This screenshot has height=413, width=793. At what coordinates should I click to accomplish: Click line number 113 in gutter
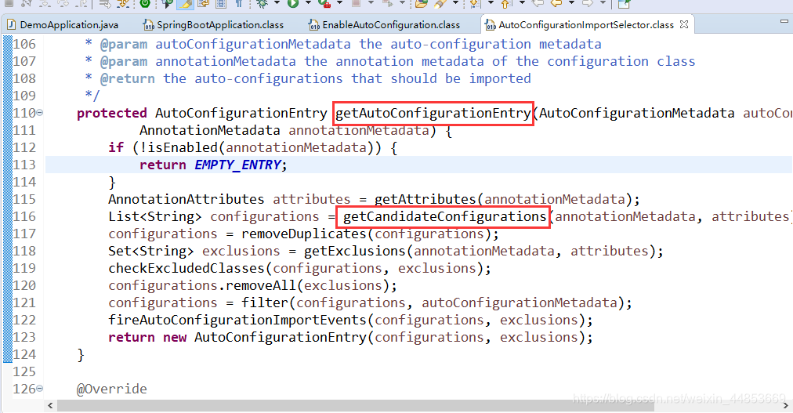pos(24,165)
